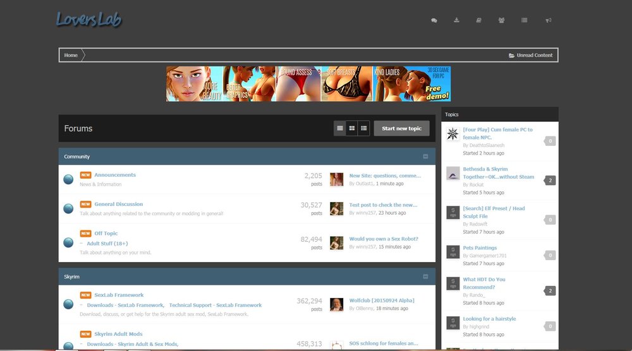Open Announcements forum

pos(115,175)
